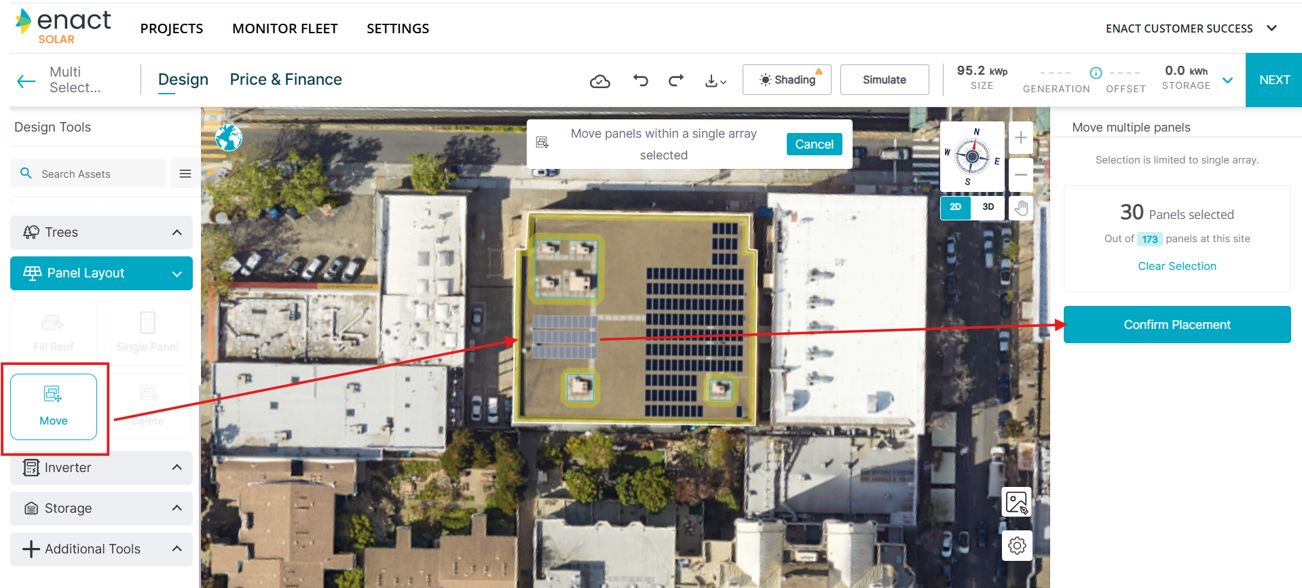Switch map to 2D view
This screenshot has height=588, width=1302.
click(x=955, y=207)
